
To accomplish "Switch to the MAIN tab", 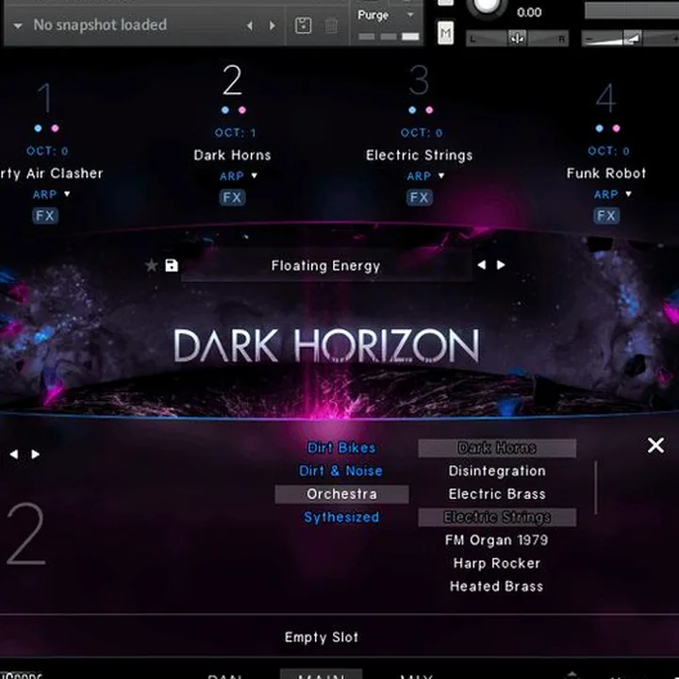I will coord(322,674).
